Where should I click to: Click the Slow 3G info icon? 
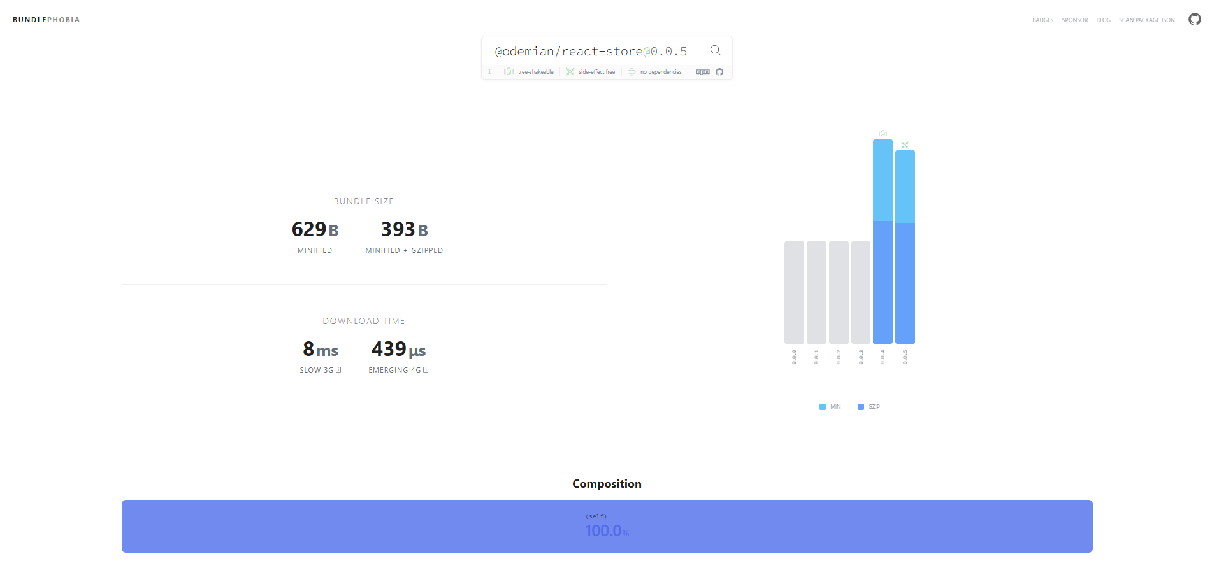(x=338, y=370)
